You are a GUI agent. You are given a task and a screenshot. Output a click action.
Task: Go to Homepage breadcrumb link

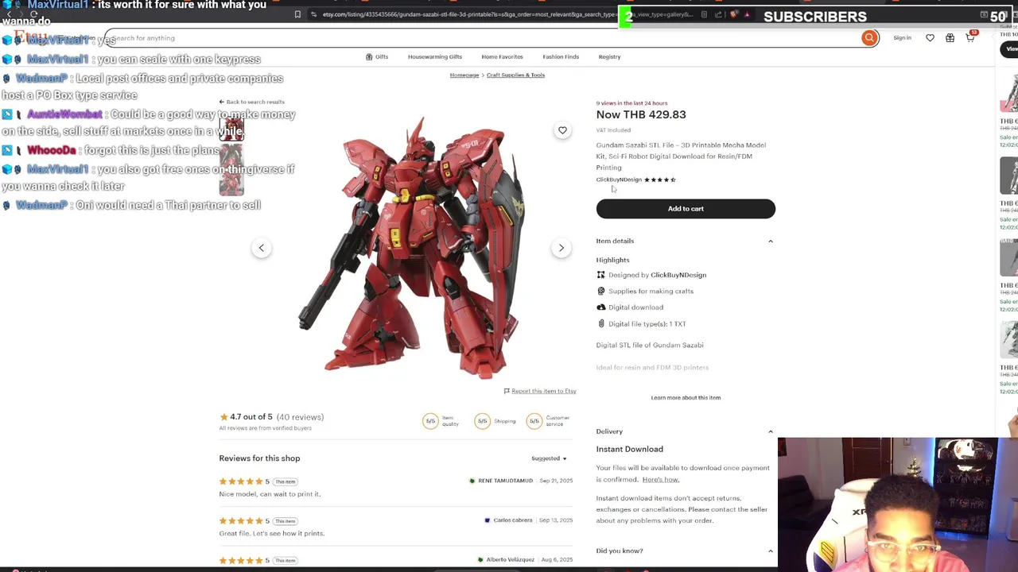click(x=464, y=75)
